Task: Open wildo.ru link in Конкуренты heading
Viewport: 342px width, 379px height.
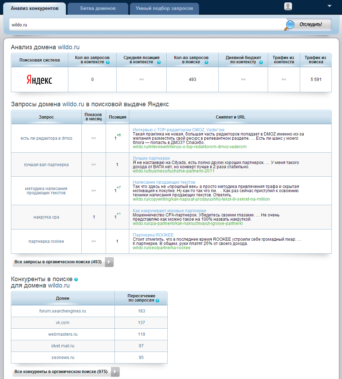Action: click(x=59, y=285)
